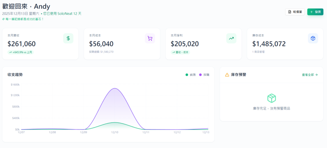The image size is (327, 148).
Task: Click the green dollar sign revenue icon
Action: 68,38
